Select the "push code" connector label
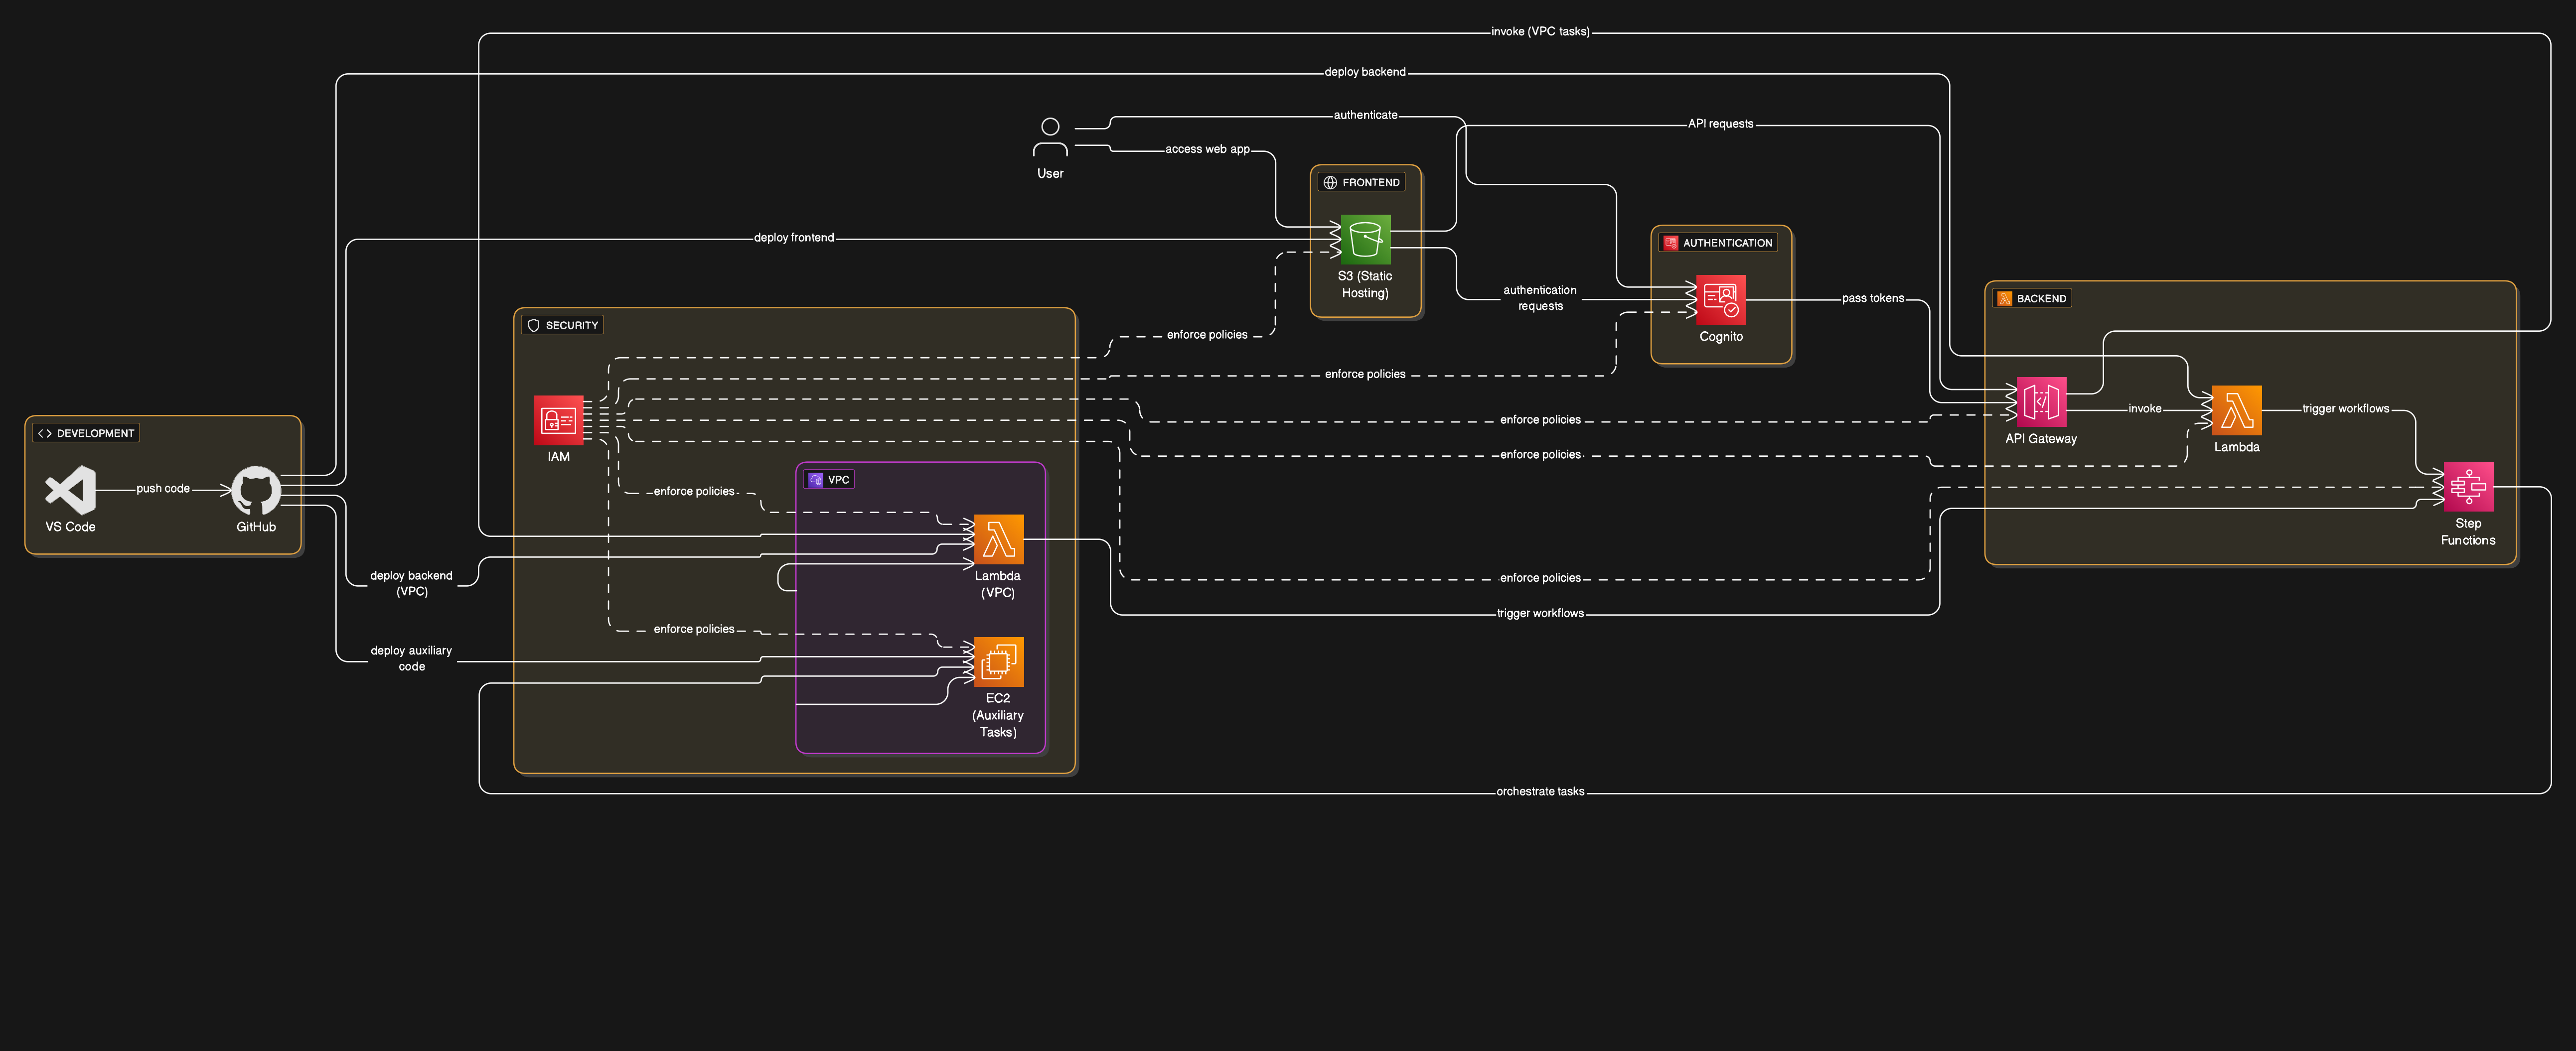 [x=163, y=489]
